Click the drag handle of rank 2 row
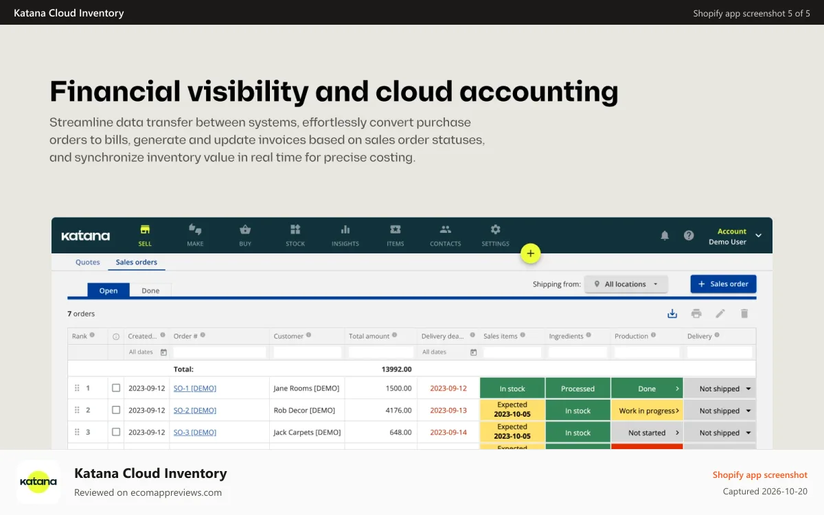Viewport: 824px width, 515px height. click(77, 410)
